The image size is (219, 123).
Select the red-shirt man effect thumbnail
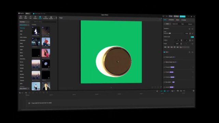(x=46, y=42)
